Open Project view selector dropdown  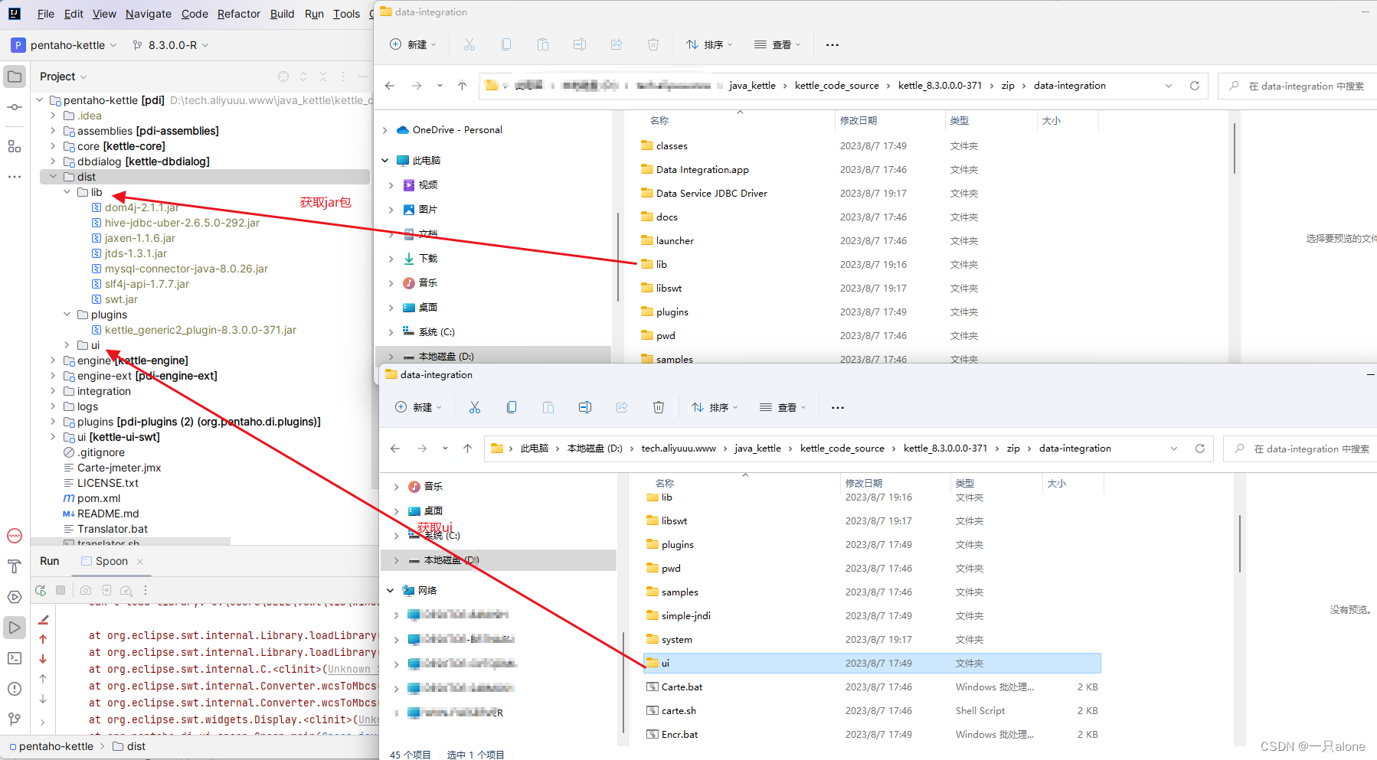pyautogui.click(x=64, y=77)
